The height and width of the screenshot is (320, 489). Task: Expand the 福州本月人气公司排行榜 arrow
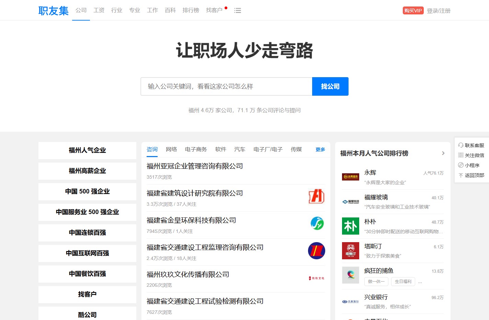(443, 153)
